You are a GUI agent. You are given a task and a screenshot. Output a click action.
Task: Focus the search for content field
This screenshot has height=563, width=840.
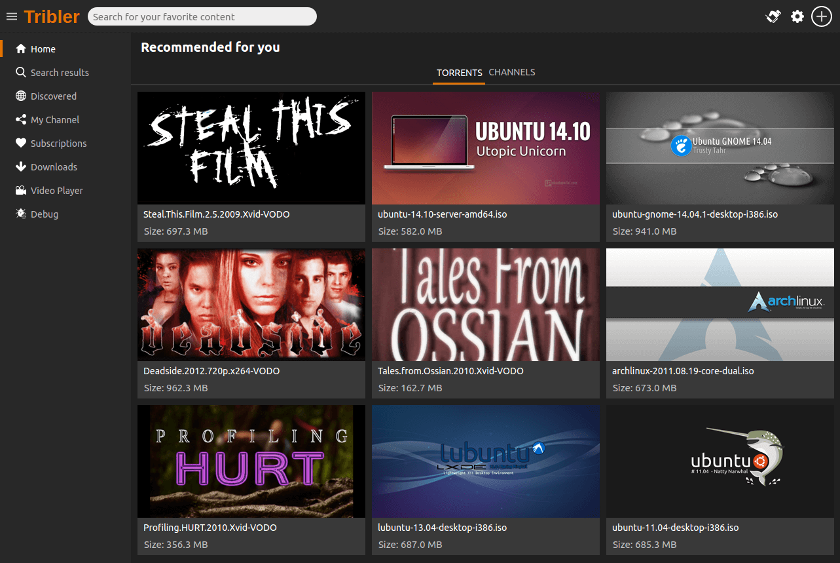click(x=202, y=17)
